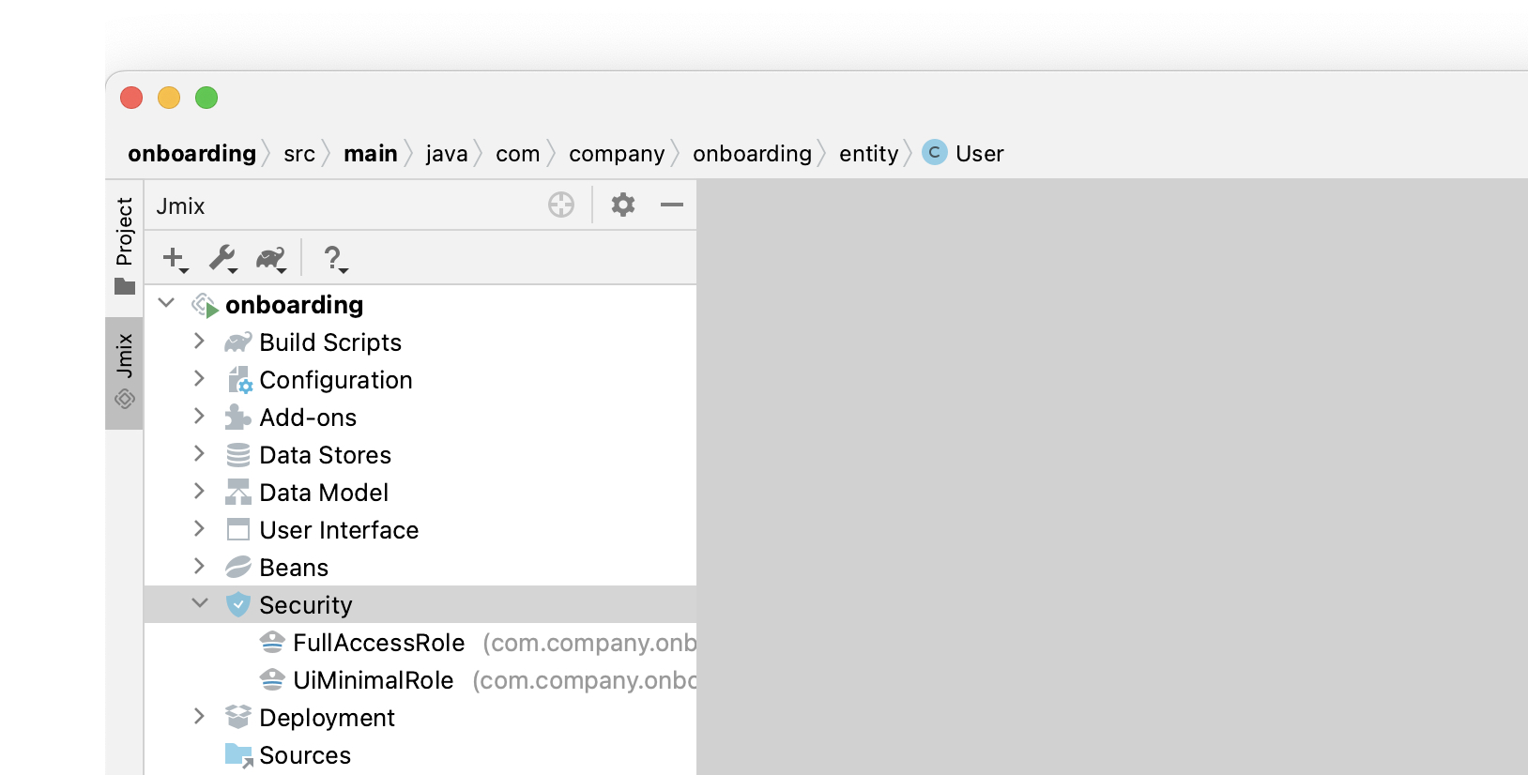Image resolution: width=1528 pixels, height=775 pixels.
Task: Click the Deployment boxes icon
Action: [x=238, y=718]
